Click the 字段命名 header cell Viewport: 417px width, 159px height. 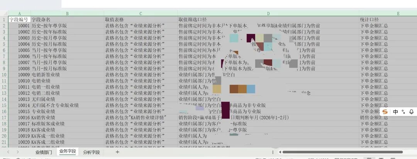click(67, 20)
